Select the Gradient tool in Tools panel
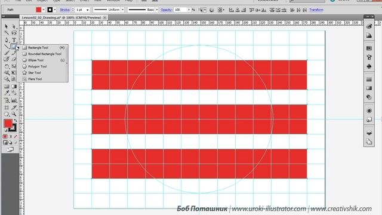The height and width of the screenshot is (215, 382). pos(14,87)
